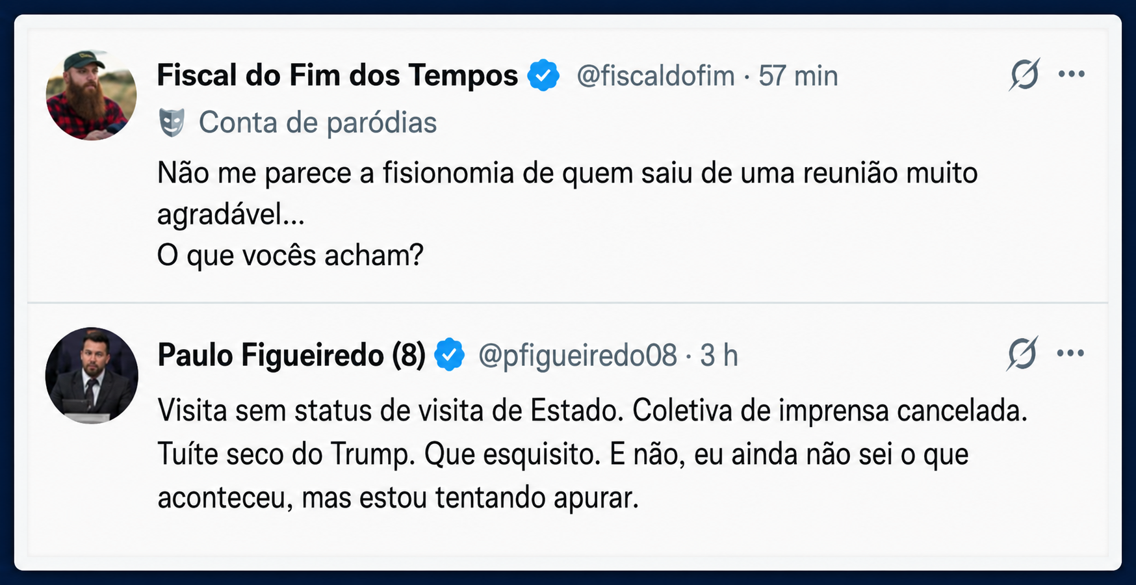Open the three-dot menu on Fiscal do Fim tweet

[1072, 74]
